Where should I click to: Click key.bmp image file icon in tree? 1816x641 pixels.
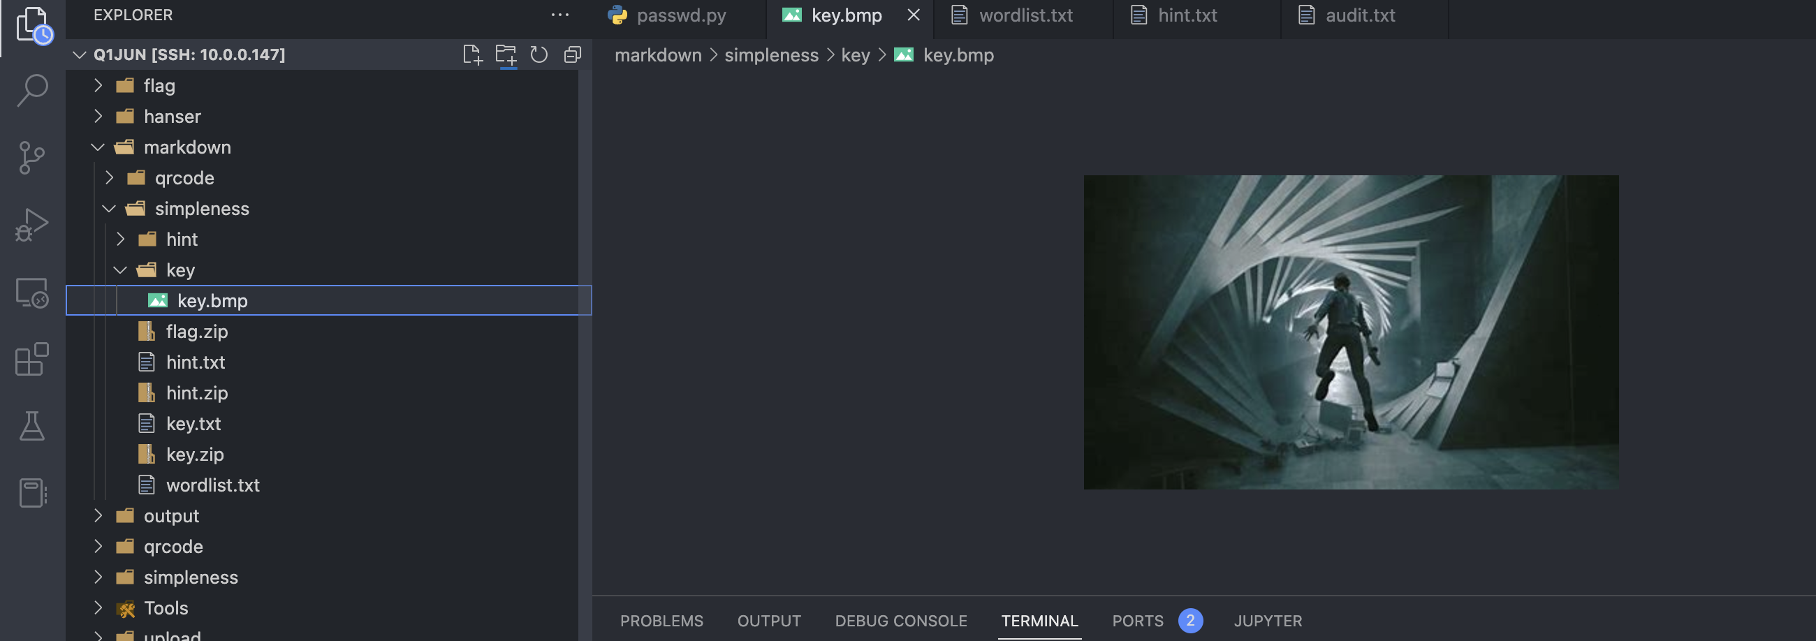coord(158,301)
